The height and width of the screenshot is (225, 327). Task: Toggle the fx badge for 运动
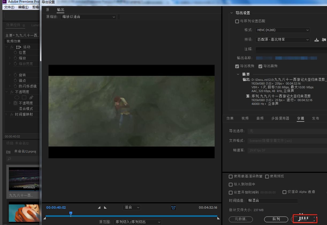(12, 47)
